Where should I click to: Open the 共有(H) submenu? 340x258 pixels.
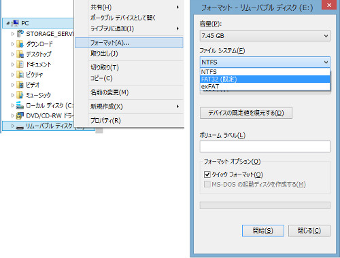(129, 7)
